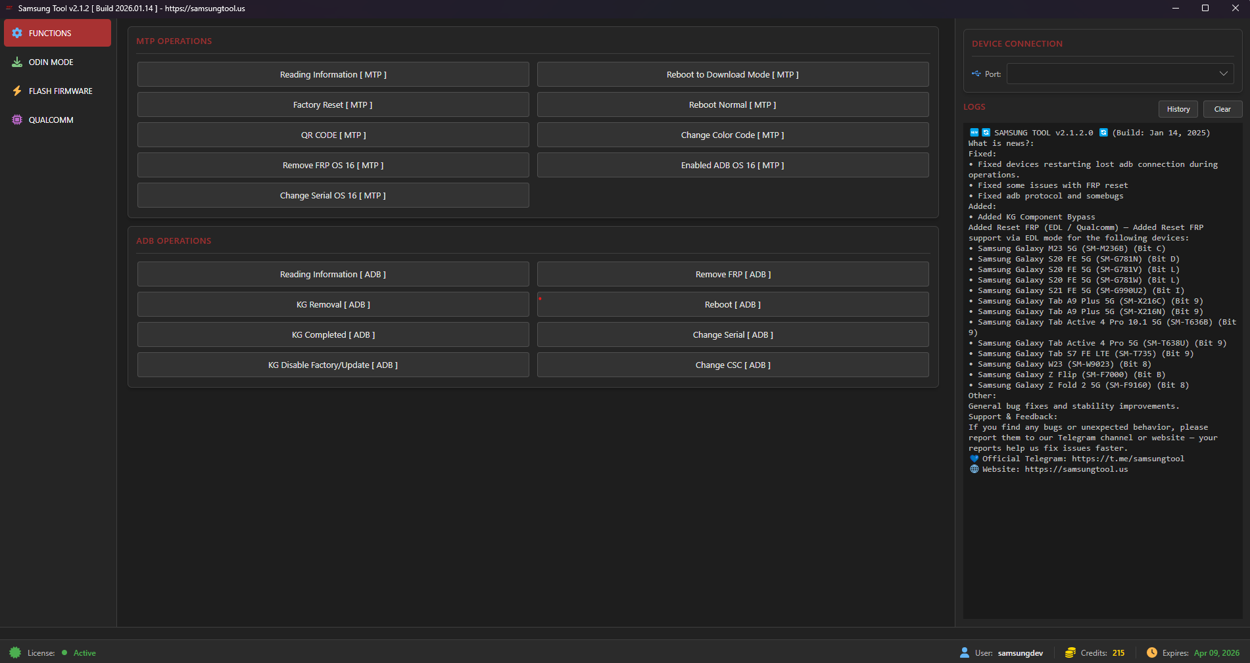Click the USB plug icon next to Port

(976, 74)
